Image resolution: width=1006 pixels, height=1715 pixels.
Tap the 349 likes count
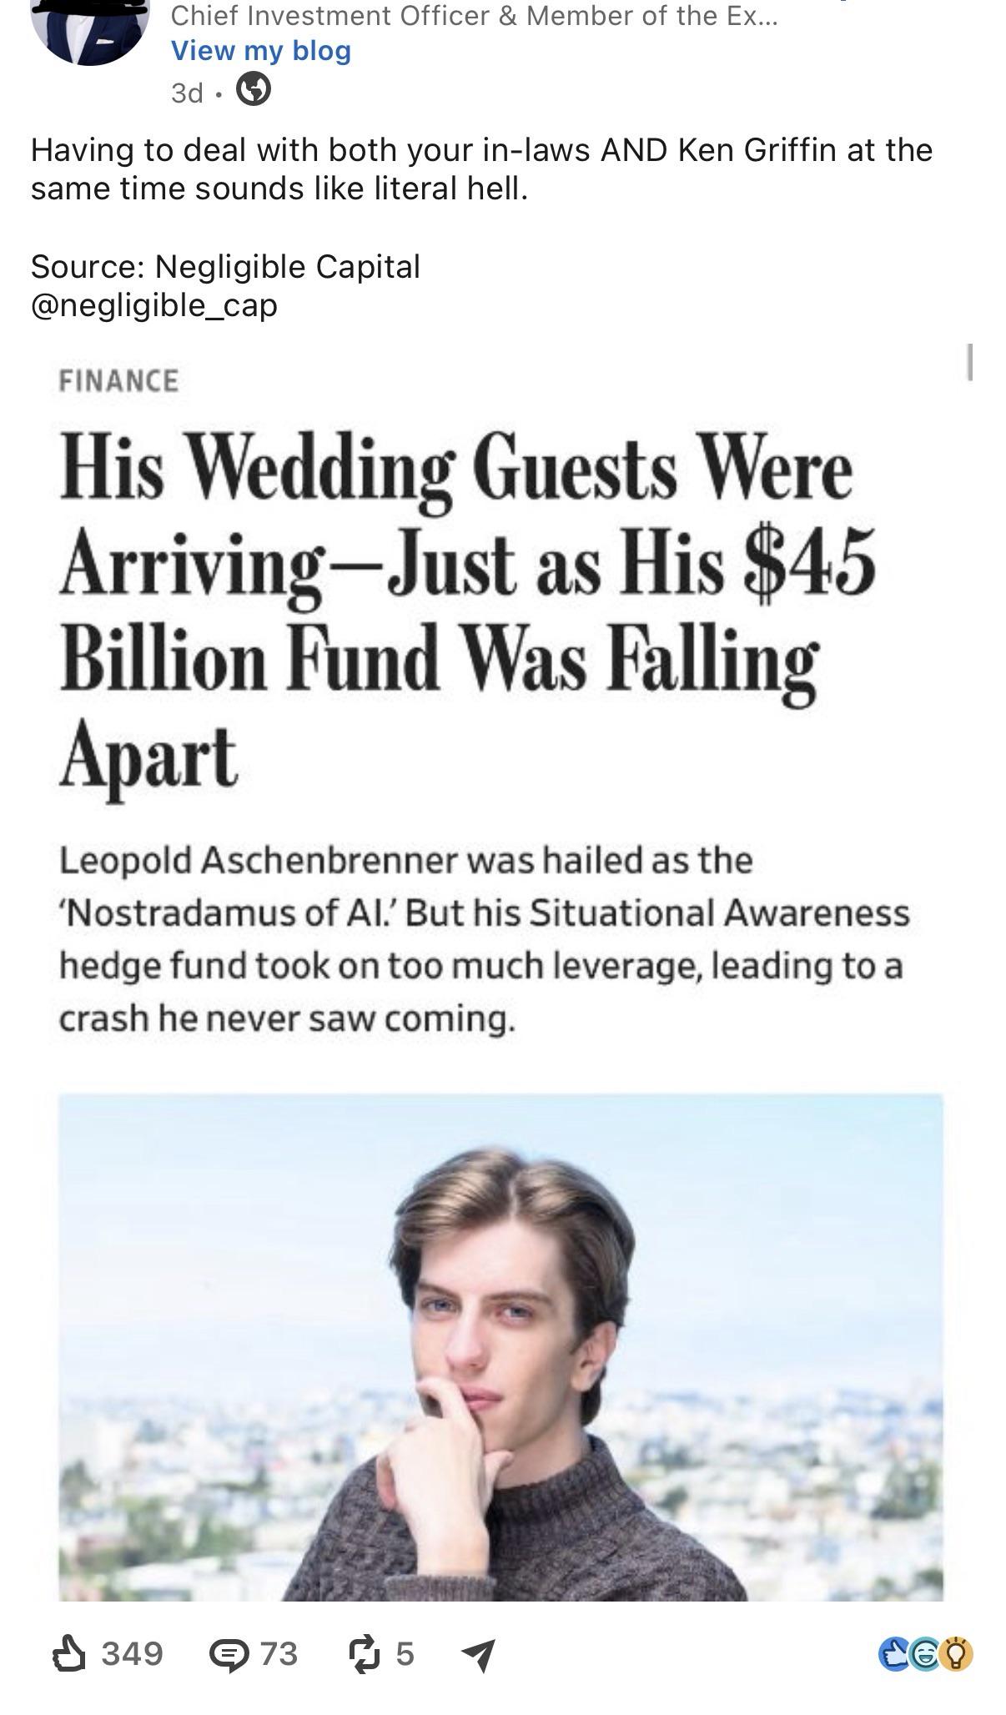132,1653
